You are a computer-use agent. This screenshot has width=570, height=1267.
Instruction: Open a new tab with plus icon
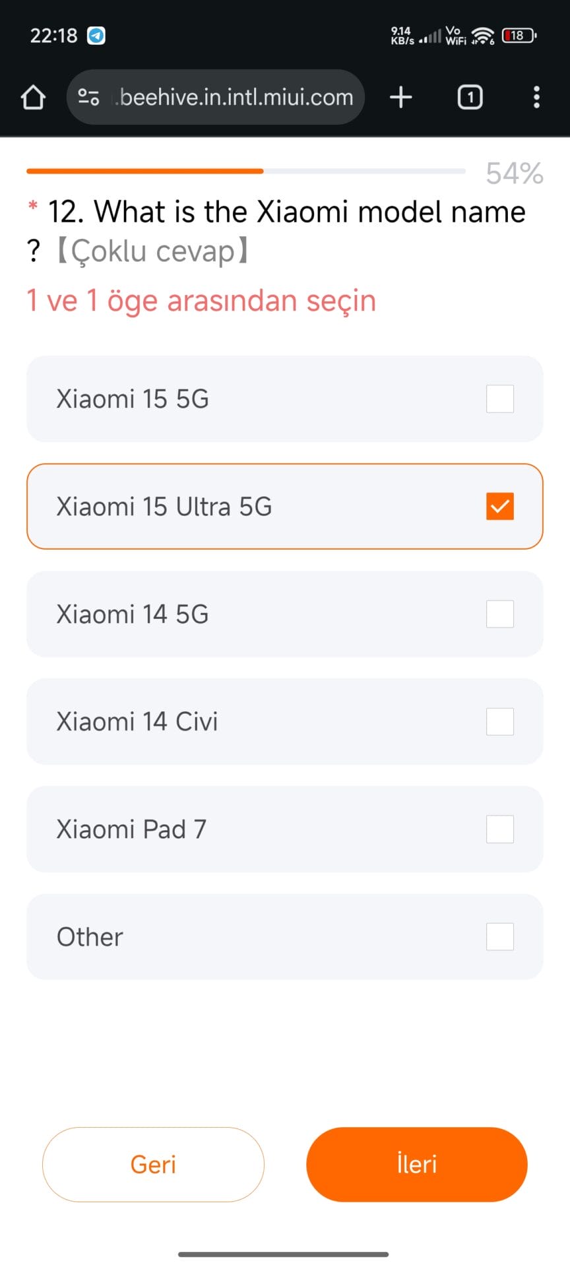click(x=401, y=98)
